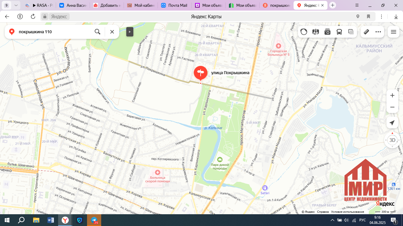Click the search magnifier in the map search box

click(97, 32)
